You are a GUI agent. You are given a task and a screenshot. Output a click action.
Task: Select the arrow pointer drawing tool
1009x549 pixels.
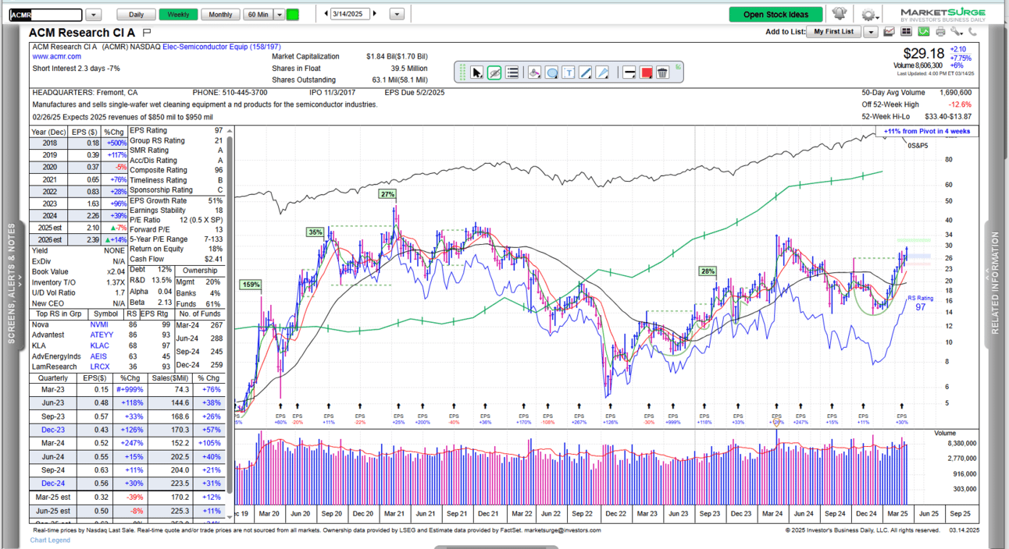[477, 73]
